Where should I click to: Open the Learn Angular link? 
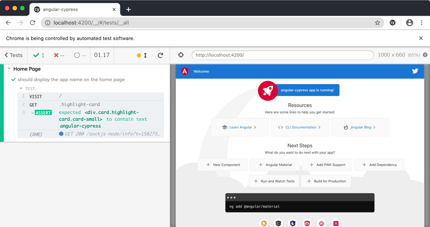pos(240,127)
